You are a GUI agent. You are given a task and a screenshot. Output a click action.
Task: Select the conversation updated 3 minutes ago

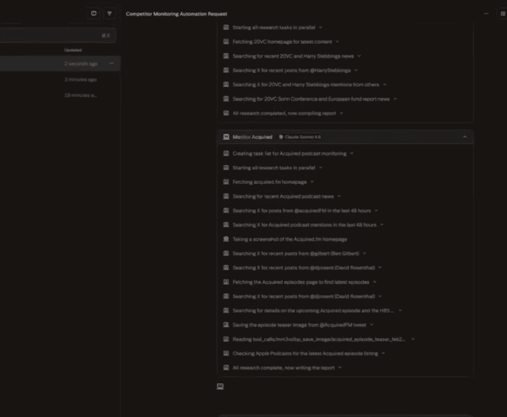click(58, 79)
